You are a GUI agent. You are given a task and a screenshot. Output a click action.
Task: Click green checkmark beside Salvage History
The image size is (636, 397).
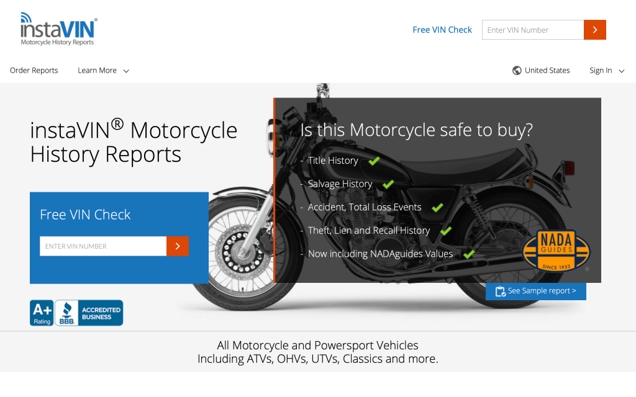coord(388,184)
